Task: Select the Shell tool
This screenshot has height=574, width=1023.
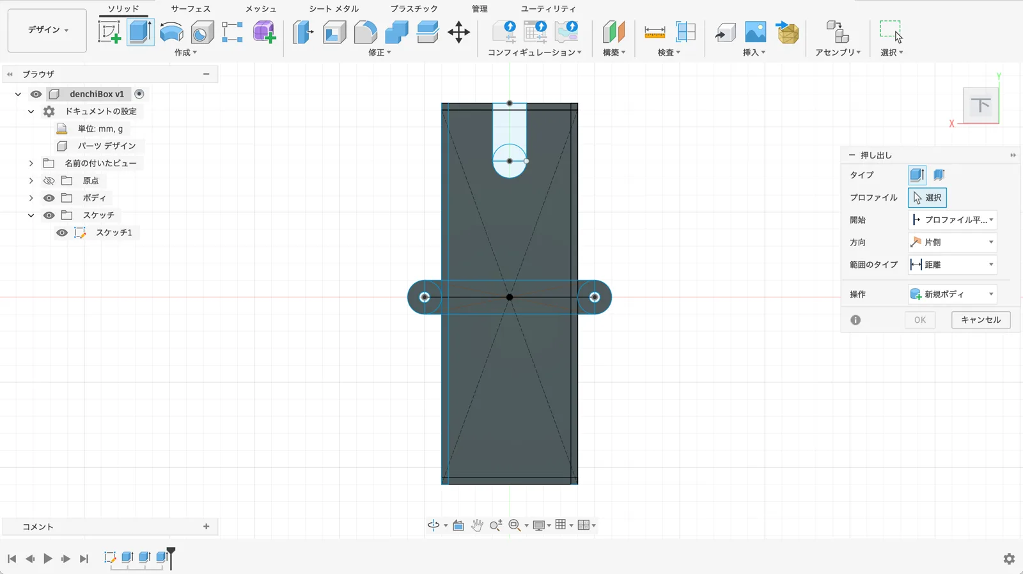Action: tap(334, 32)
